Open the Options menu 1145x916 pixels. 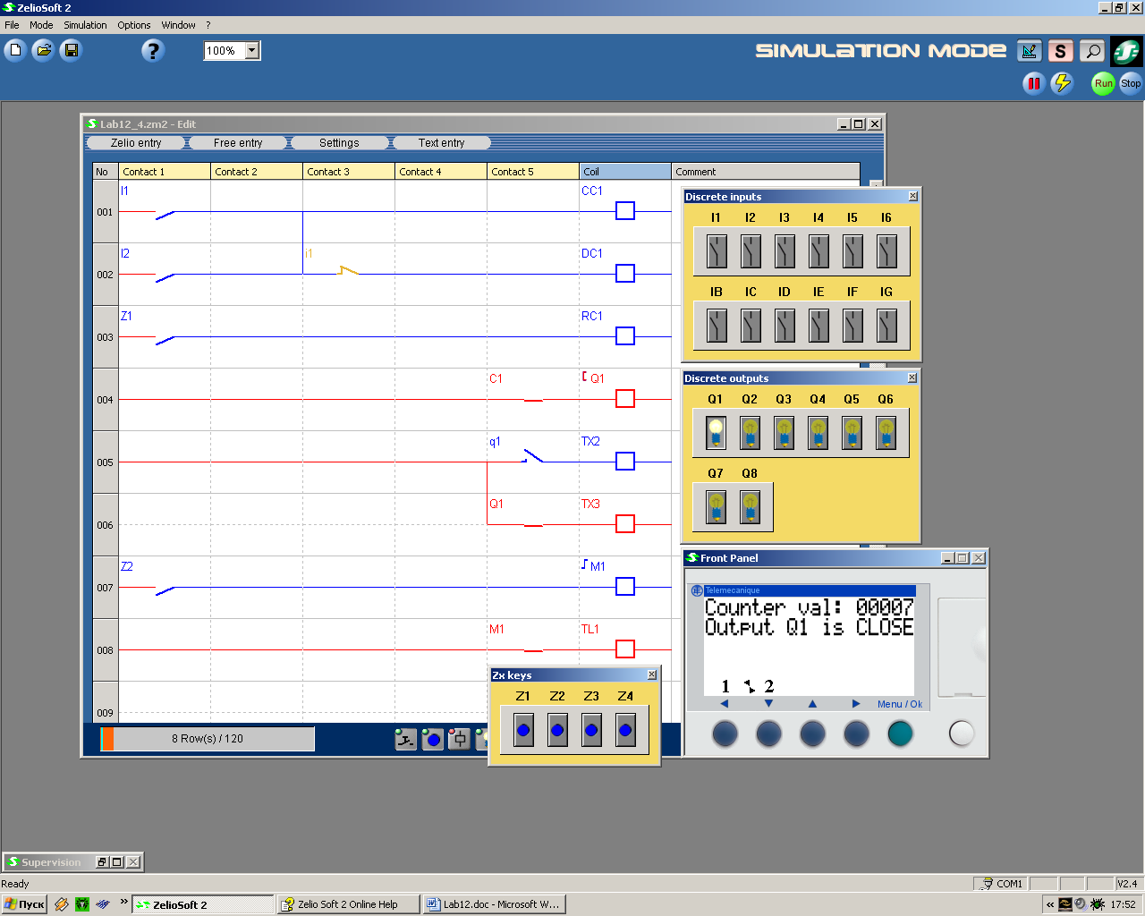(134, 25)
